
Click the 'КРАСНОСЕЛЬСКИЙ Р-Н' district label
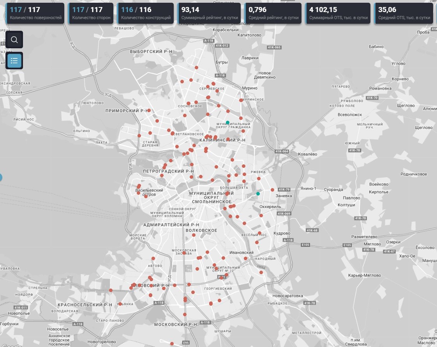tap(85, 305)
